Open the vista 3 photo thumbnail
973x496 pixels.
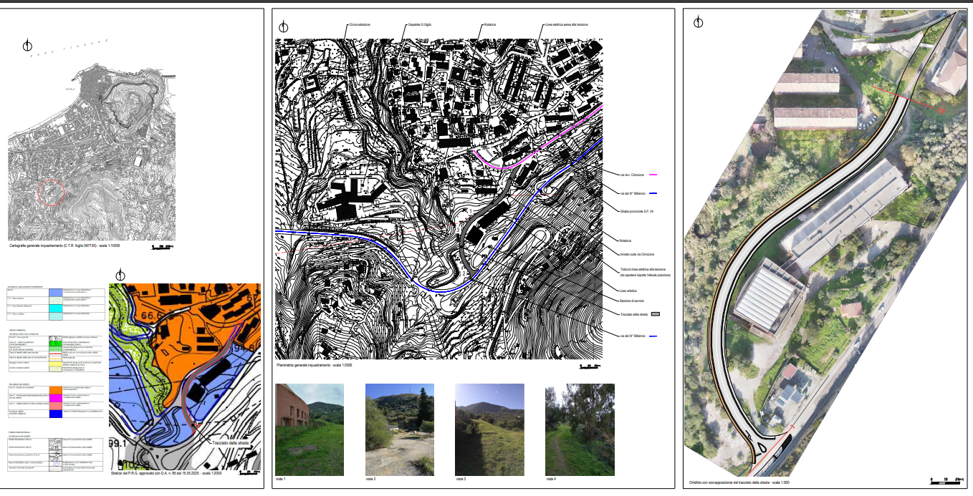pos(489,429)
